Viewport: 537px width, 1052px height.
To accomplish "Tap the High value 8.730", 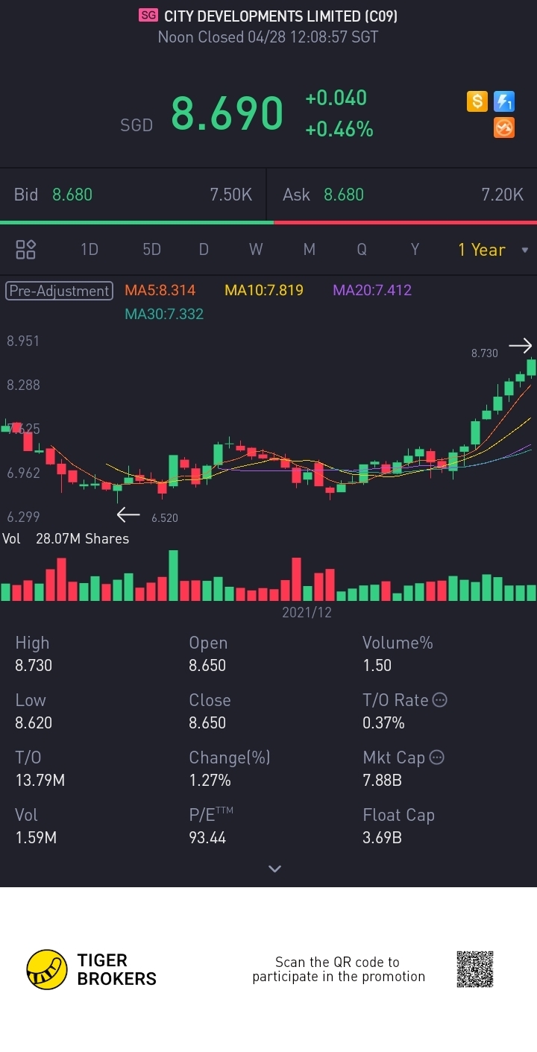I will coord(34,665).
